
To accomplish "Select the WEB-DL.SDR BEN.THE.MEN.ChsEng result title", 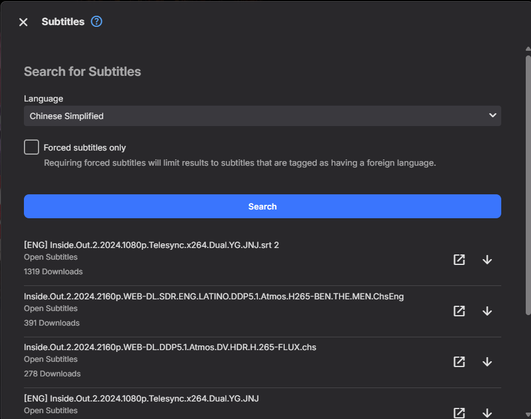I will pyautogui.click(x=214, y=296).
